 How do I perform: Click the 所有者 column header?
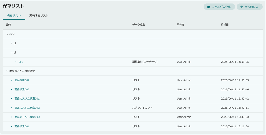point(180,25)
